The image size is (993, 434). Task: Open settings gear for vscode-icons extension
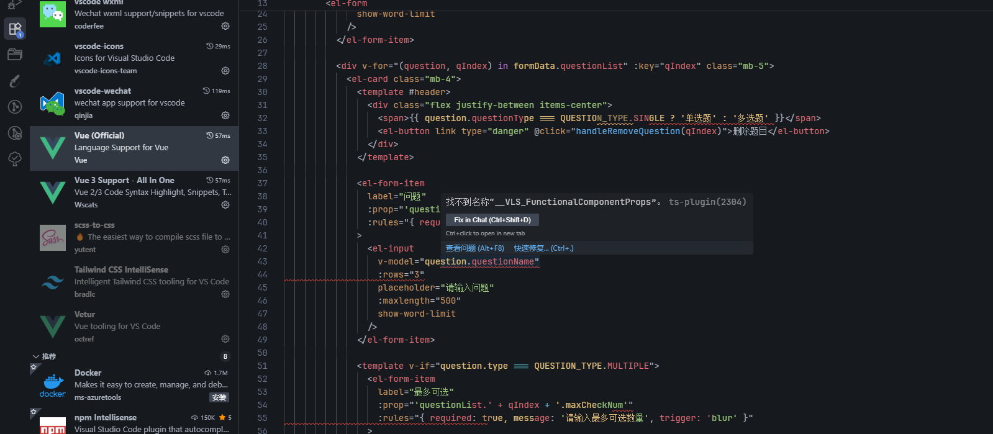[x=225, y=71]
